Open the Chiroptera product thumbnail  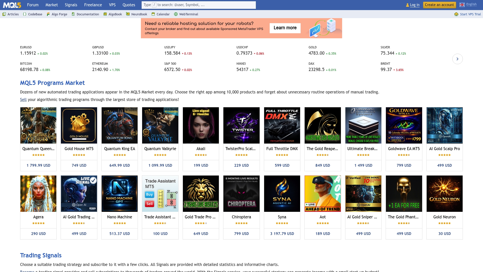[242, 194]
